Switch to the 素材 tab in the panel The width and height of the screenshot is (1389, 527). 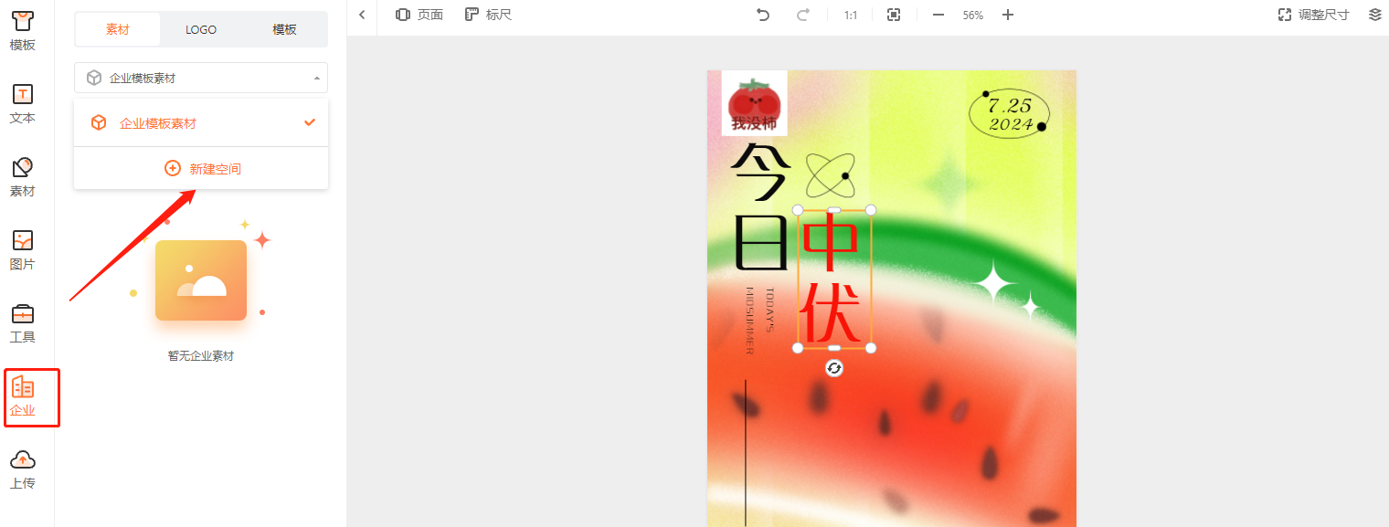pos(118,29)
